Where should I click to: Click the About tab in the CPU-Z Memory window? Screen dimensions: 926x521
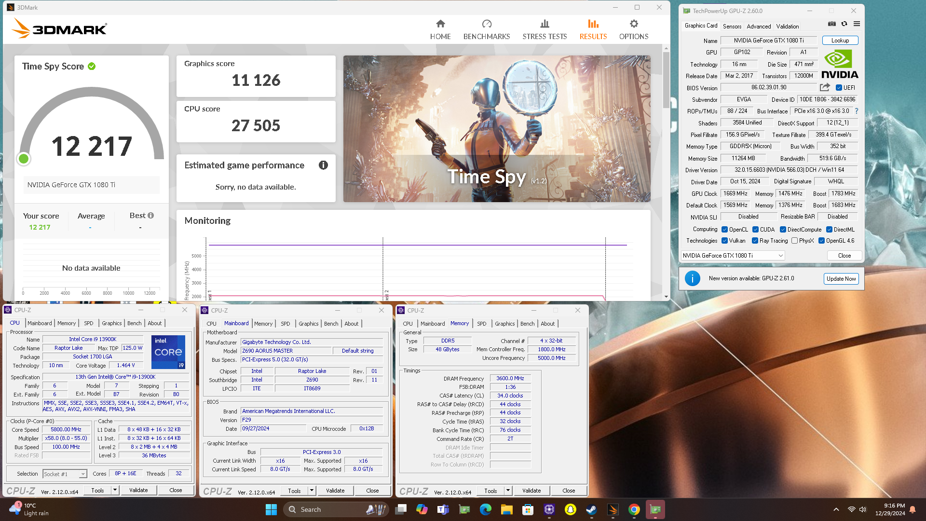click(547, 324)
